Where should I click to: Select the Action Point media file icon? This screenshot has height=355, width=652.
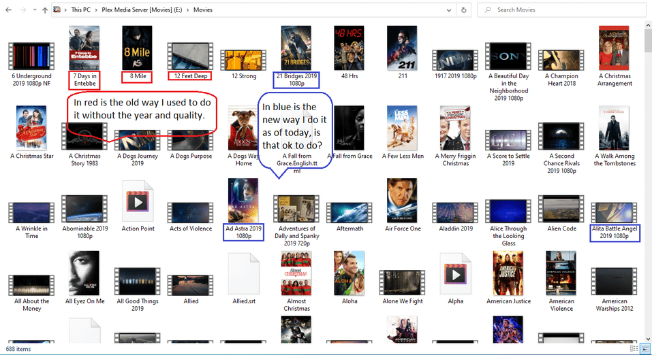pos(138,202)
